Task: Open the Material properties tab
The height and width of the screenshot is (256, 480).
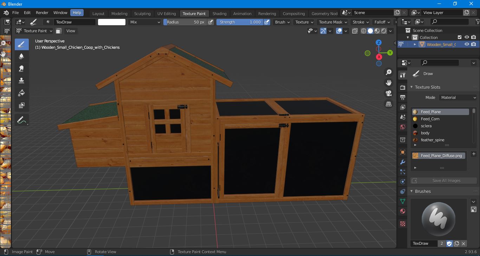Action: point(403,211)
